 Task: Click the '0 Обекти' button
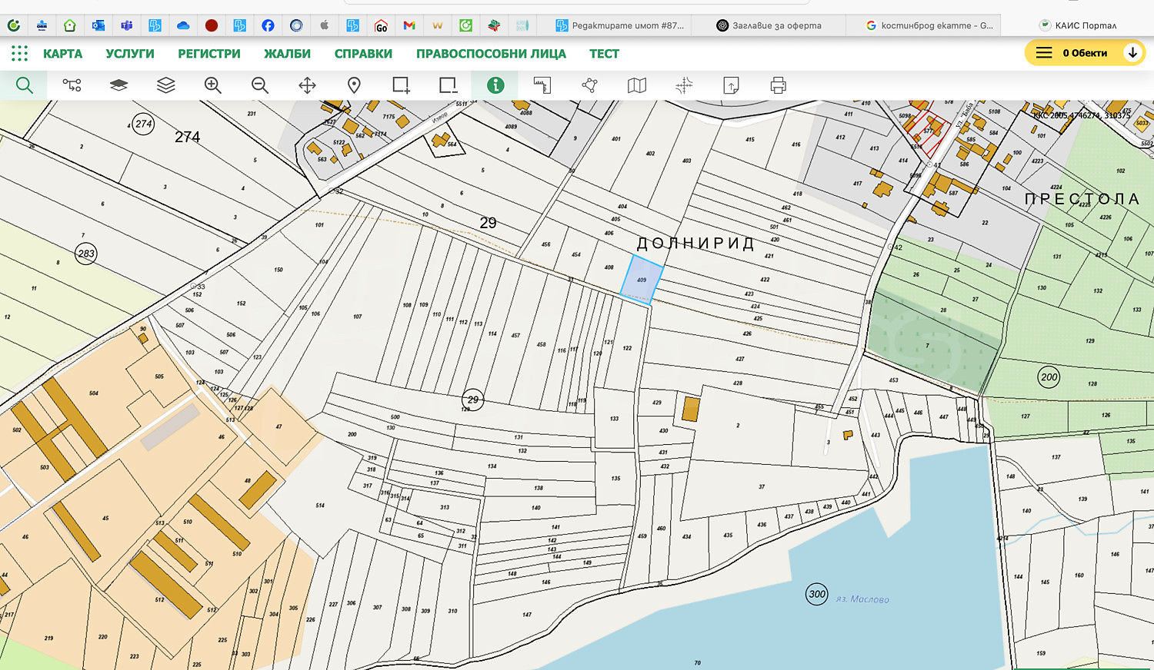(x=1085, y=53)
